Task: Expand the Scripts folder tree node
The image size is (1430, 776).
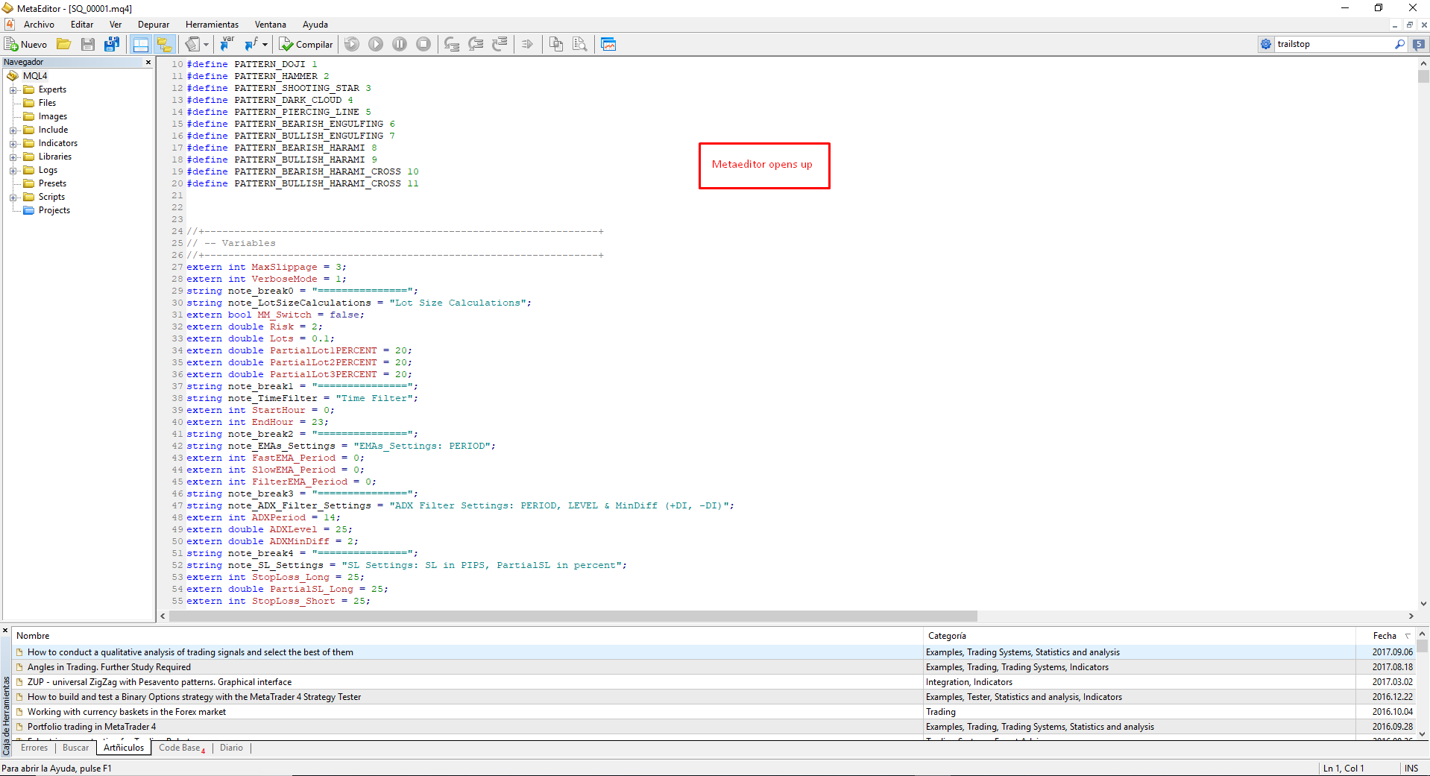Action: [x=13, y=198]
